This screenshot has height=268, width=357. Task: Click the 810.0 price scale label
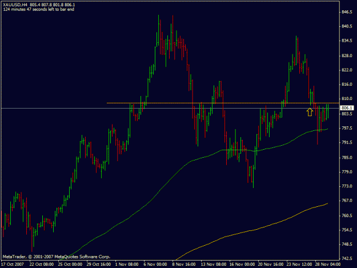[x=347, y=99]
